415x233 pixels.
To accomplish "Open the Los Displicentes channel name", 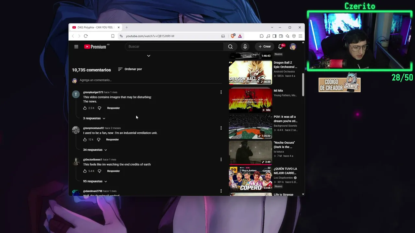I will click(x=283, y=178).
